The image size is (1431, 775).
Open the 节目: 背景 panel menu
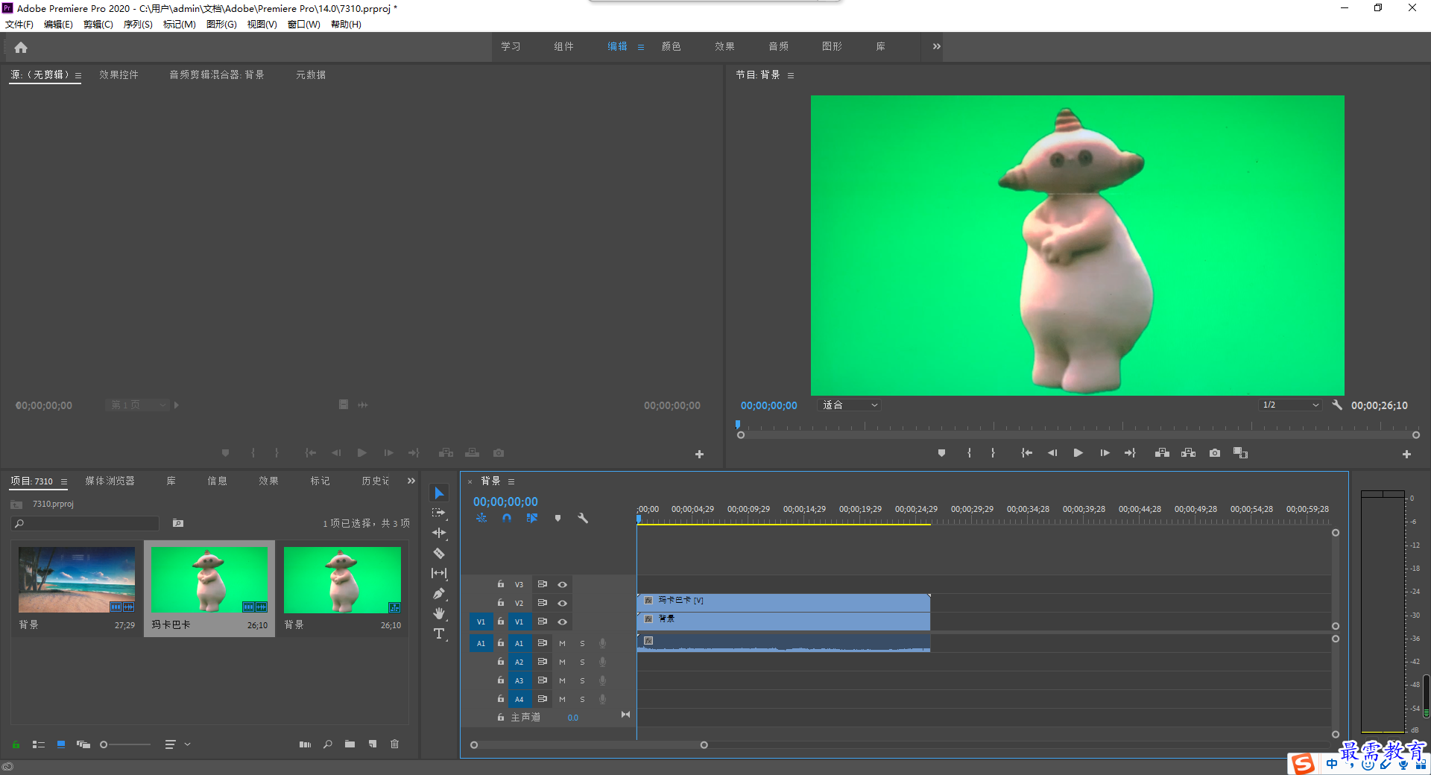[791, 75]
